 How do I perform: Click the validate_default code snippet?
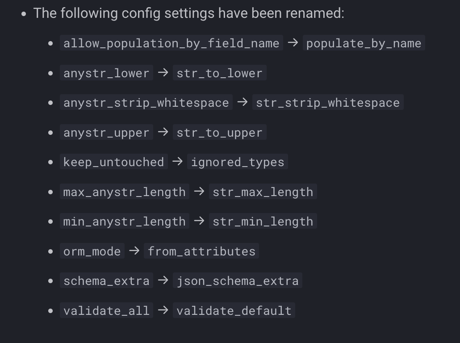234,311
